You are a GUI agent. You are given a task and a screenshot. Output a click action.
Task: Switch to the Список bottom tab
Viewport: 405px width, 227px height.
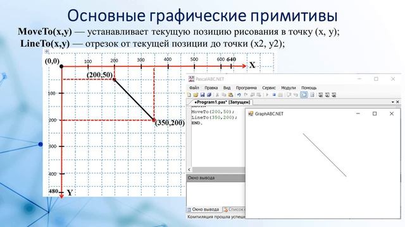[234, 209]
